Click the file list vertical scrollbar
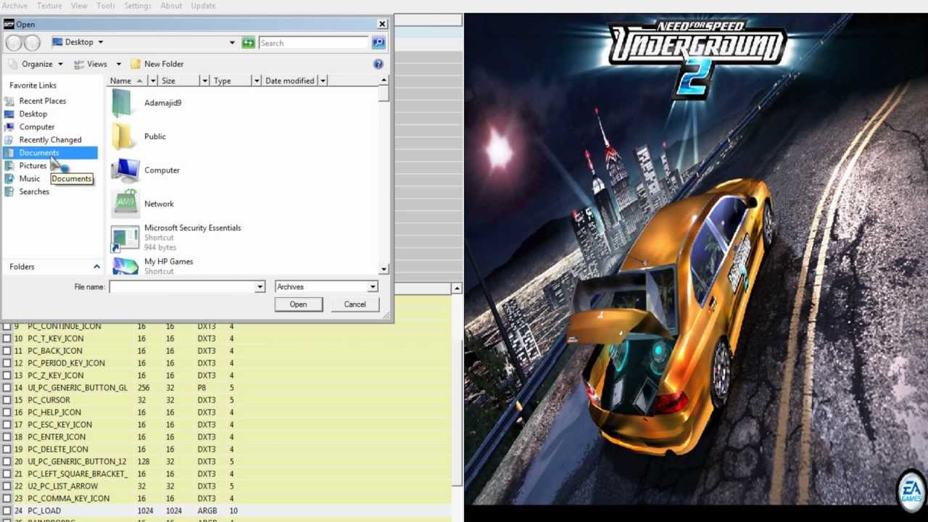This screenshot has height=522, width=928. [384, 175]
